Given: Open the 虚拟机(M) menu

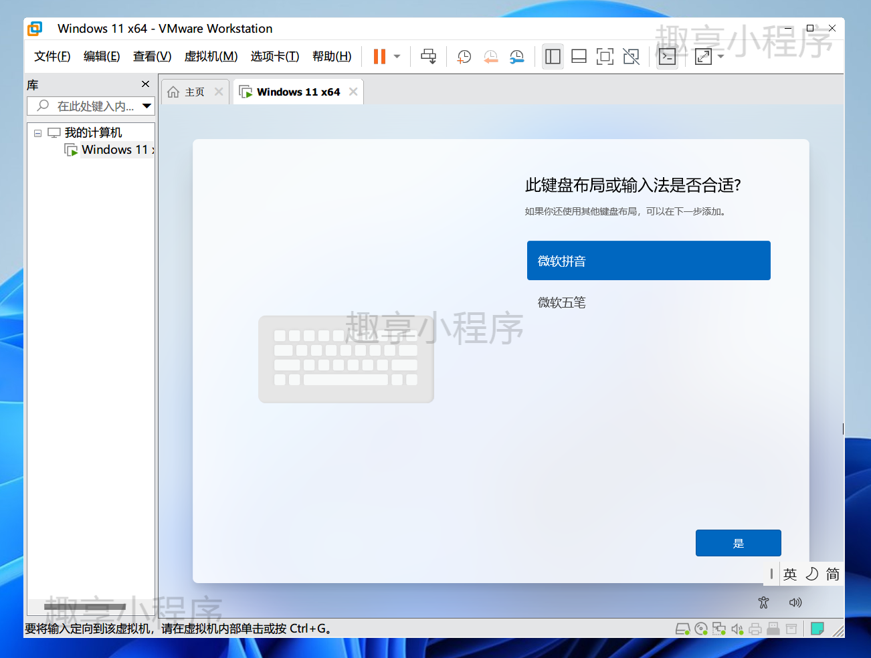Looking at the screenshot, I should tap(211, 56).
